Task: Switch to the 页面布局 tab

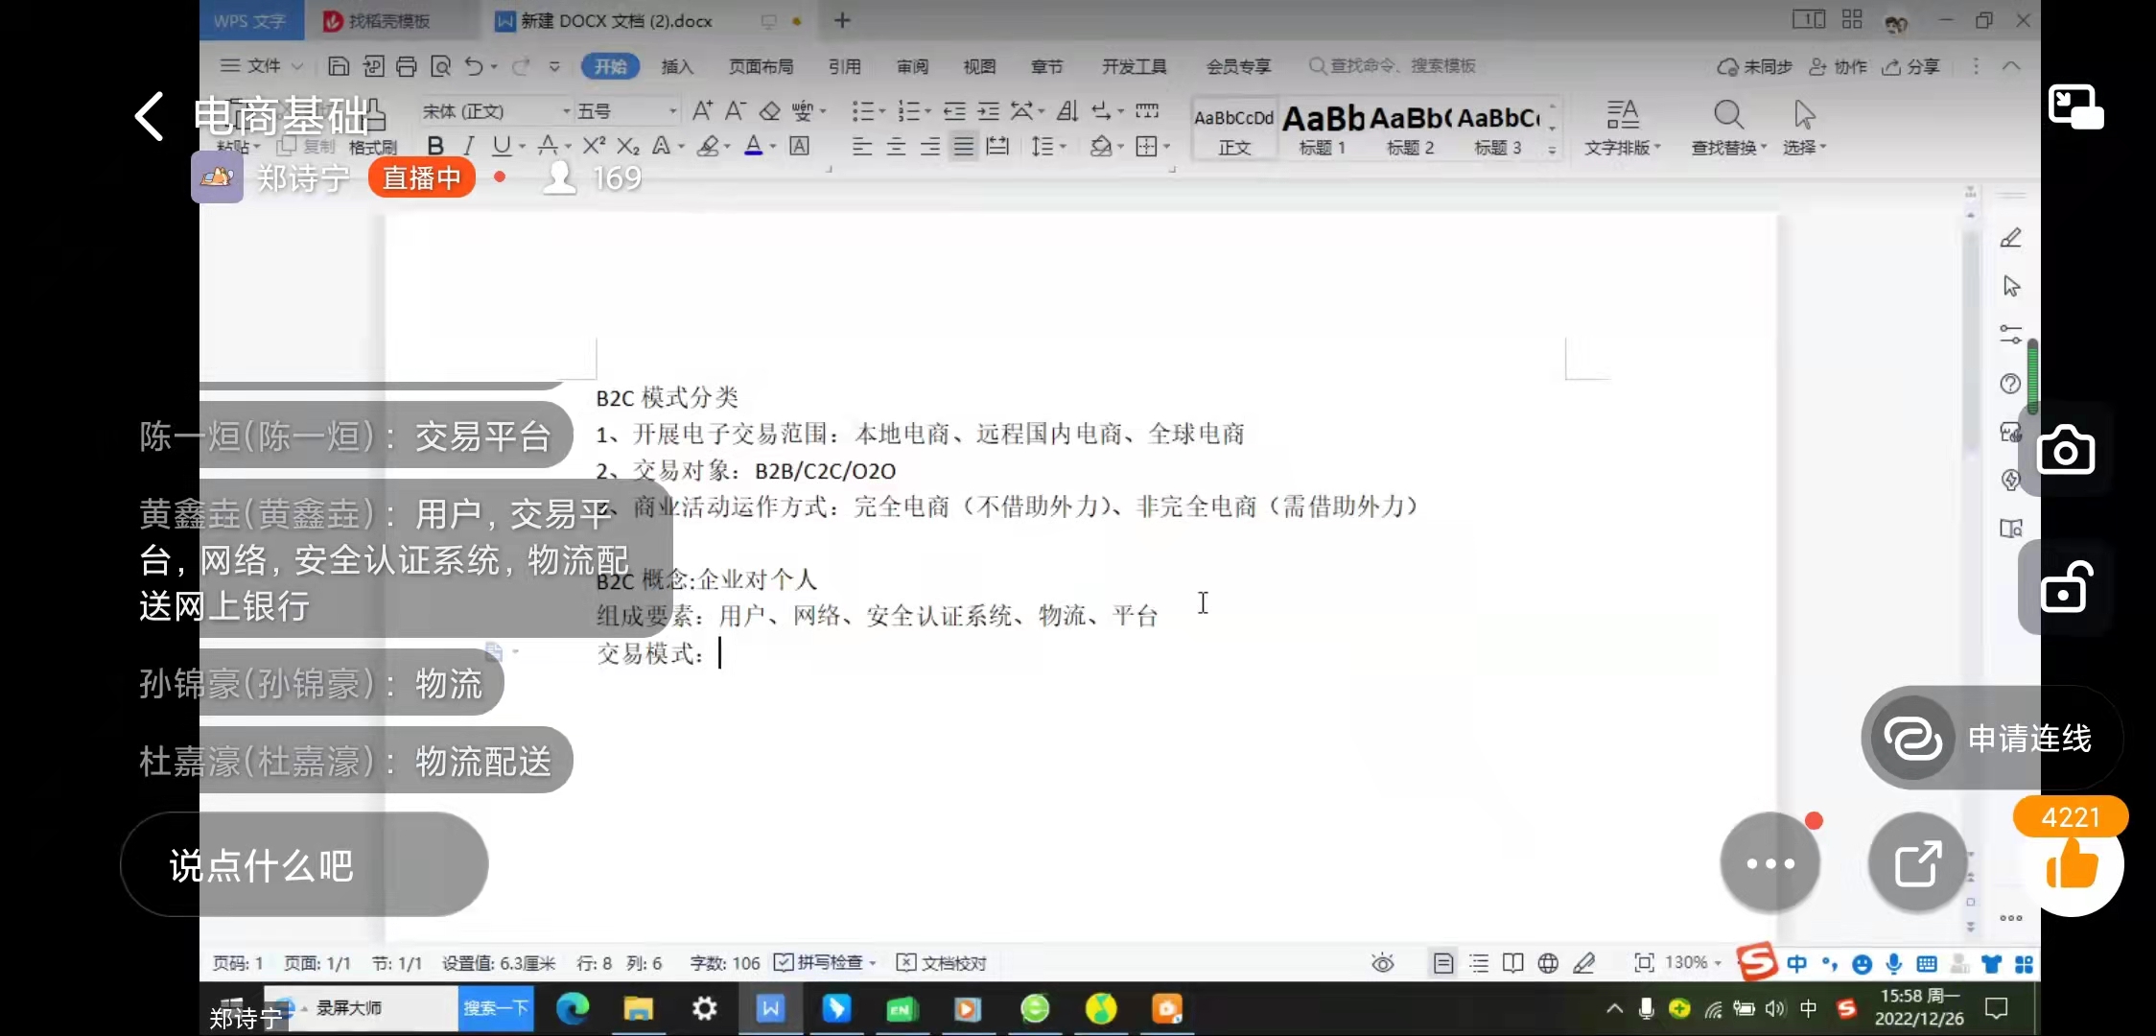Action: click(761, 66)
